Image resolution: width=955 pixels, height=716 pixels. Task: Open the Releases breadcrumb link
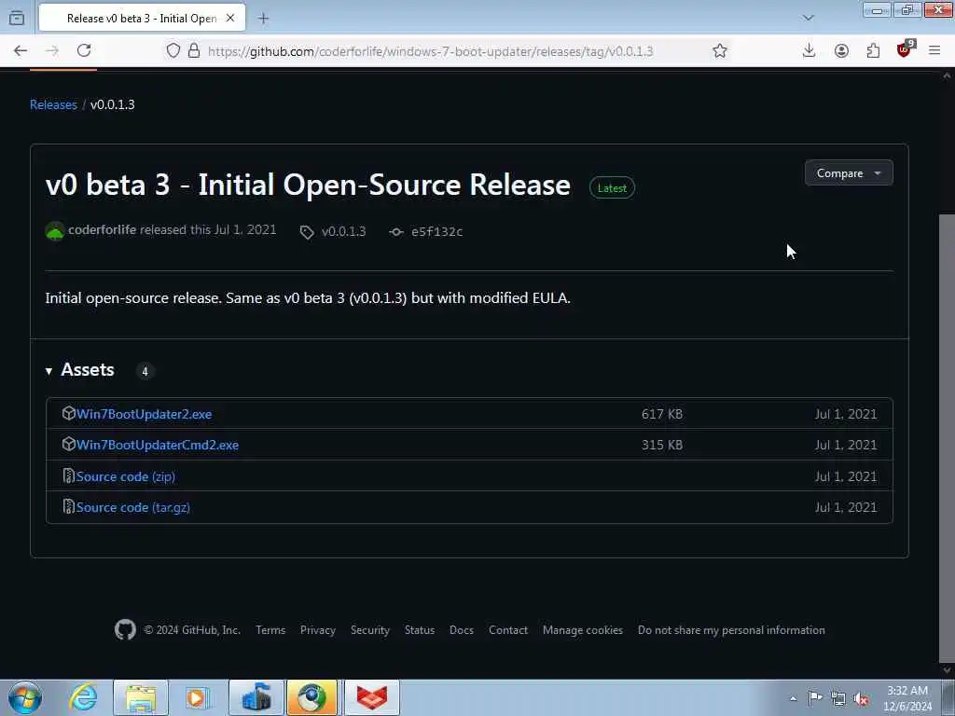pos(53,104)
